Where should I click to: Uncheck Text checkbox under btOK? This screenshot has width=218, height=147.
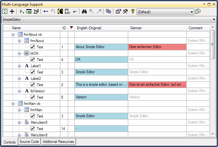tap(33, 59)
